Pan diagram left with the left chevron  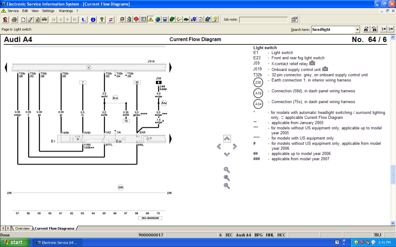[x=219, y=146]
